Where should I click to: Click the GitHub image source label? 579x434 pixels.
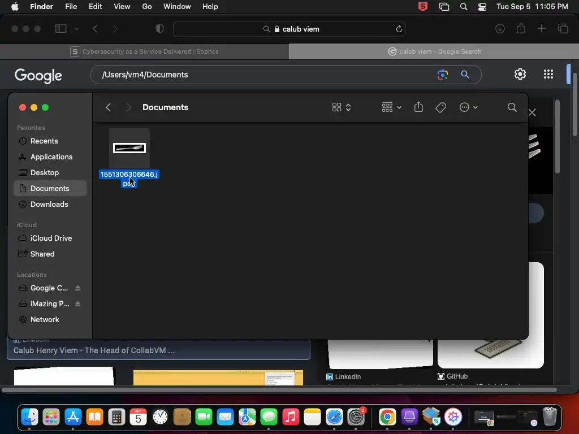tap(453, 376)
